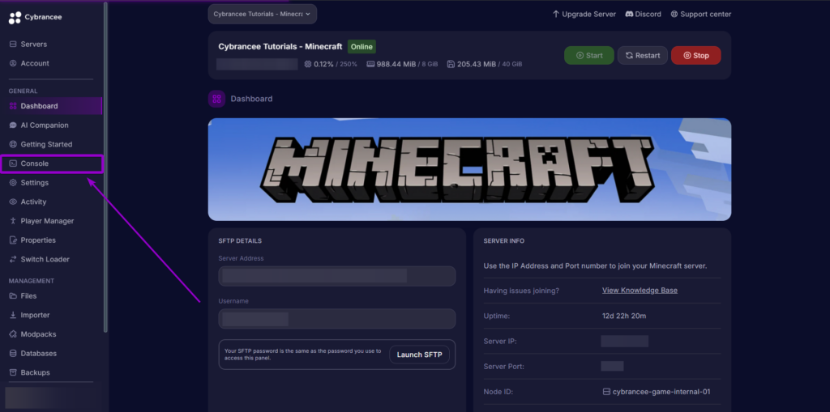Expand the server selector dropdown

pyautogui.click(x=262, y=15)
